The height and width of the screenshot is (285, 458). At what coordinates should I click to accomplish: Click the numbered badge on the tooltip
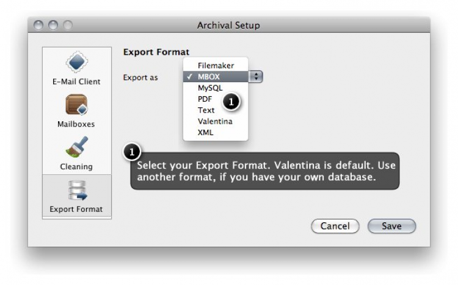coord(133,153)
